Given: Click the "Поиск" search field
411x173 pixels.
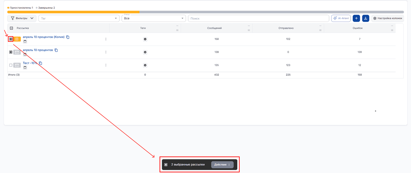Looking at the screenshot, I should tap(258, 18).
